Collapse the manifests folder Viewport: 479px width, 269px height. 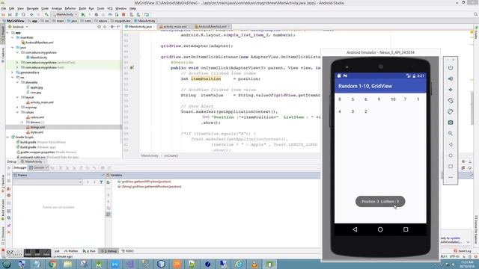tap(13, 37)
